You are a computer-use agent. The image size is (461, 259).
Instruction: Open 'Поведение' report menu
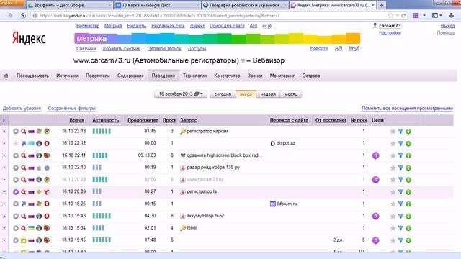click(164, 76)
